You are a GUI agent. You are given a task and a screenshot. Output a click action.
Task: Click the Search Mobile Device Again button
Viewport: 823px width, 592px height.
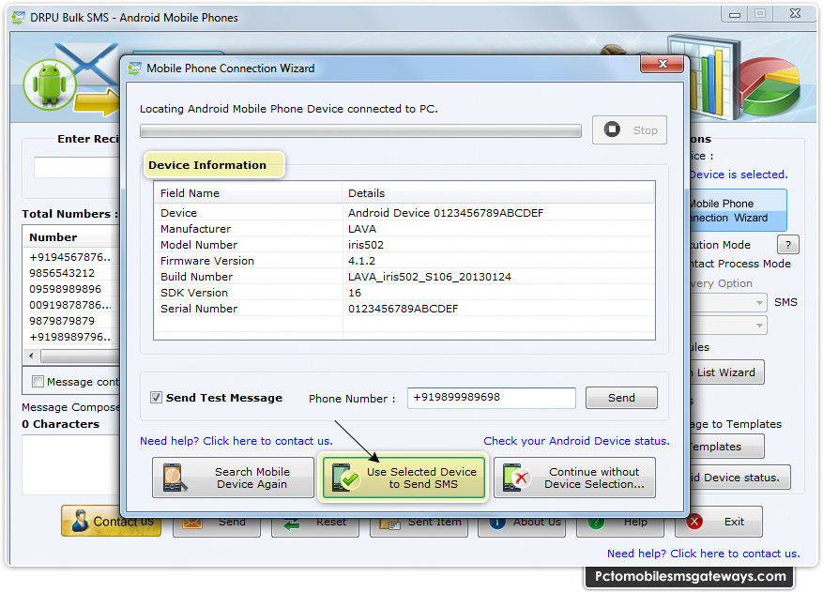tap(233, 478)
